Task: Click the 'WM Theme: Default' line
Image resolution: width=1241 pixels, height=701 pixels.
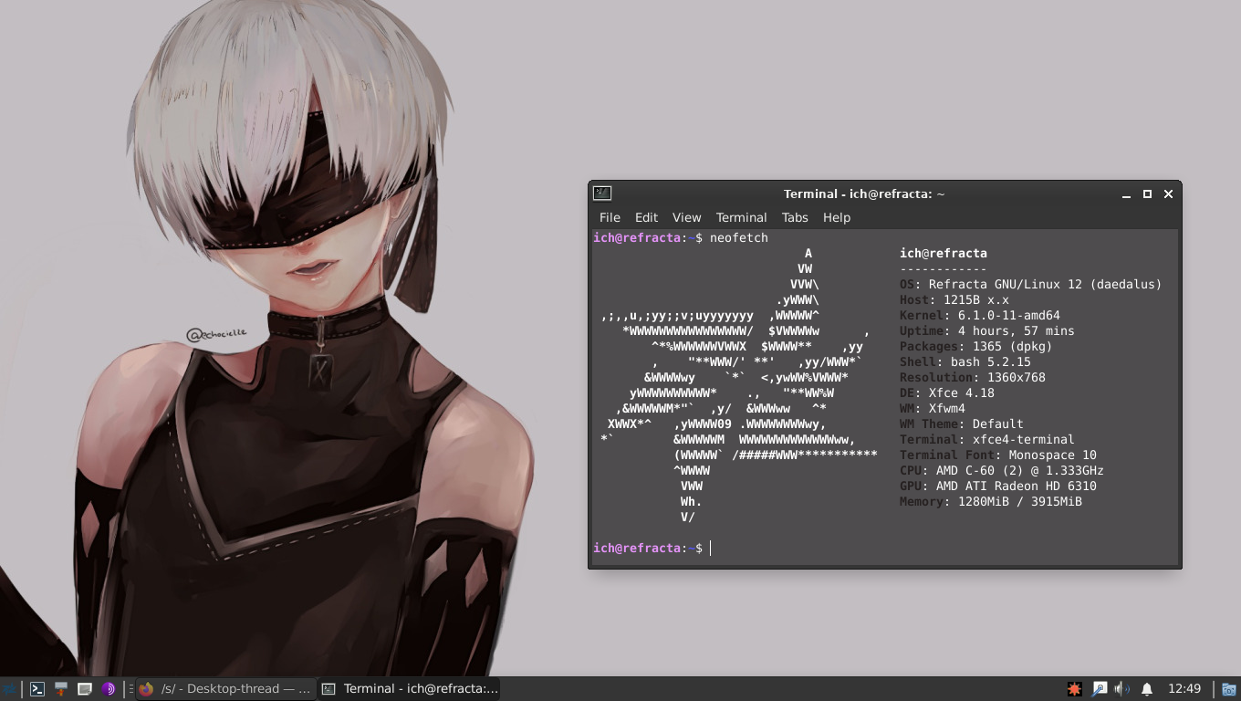Action: pyautogui.click(x=961, y=424)
